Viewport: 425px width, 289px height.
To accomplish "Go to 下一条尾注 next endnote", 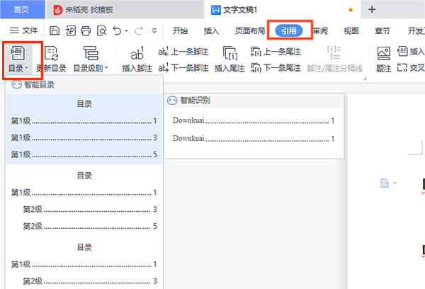I will [276, 68].
